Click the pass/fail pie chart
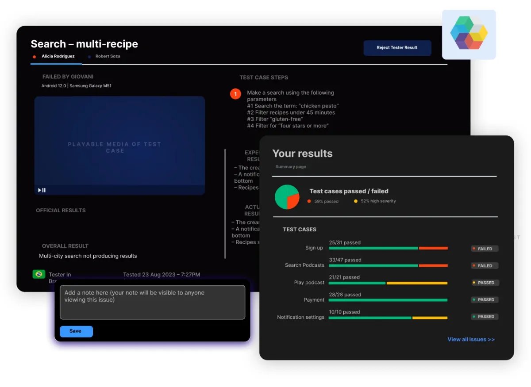This screenshot has width=531, height=387. (287, 197)
